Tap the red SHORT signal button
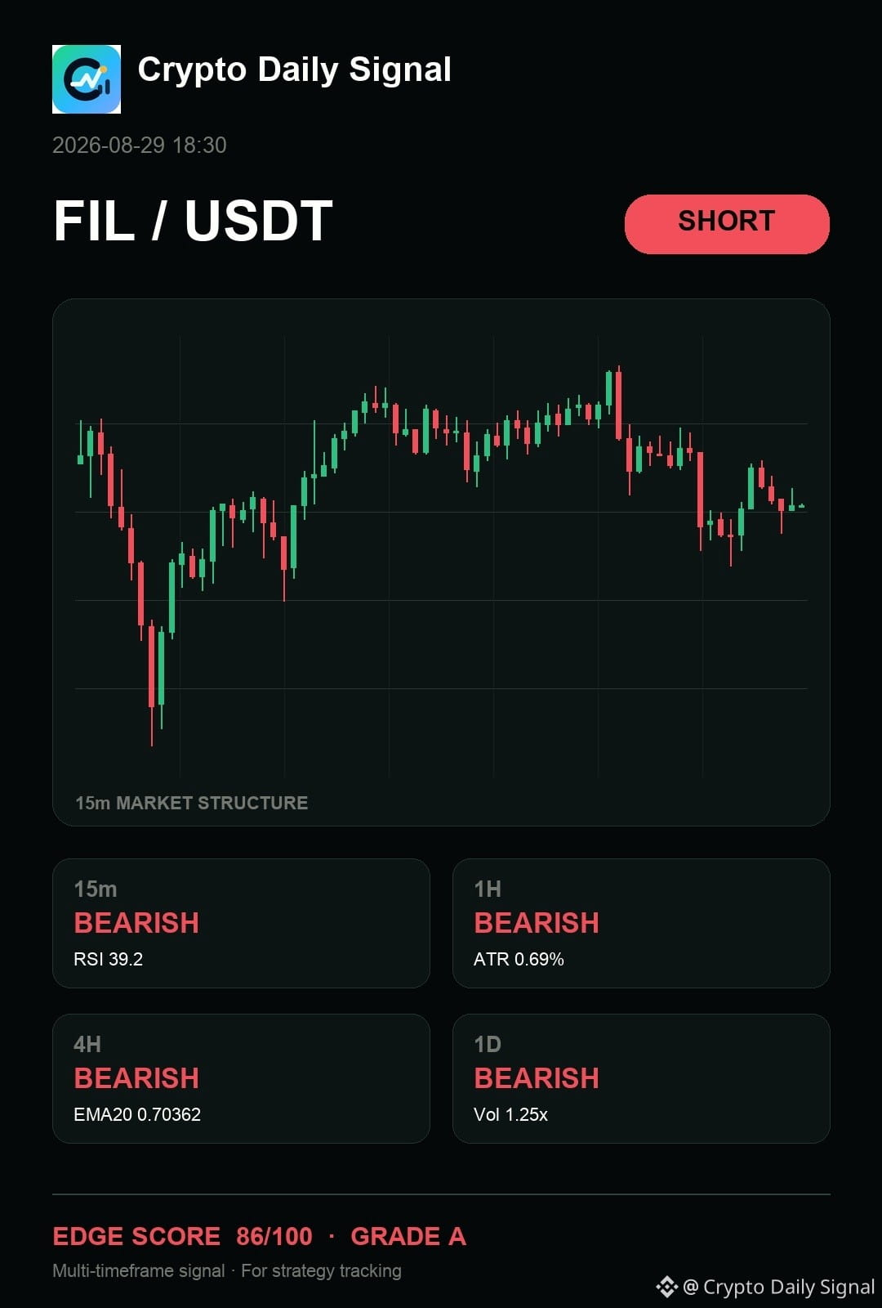 (727, 224)
